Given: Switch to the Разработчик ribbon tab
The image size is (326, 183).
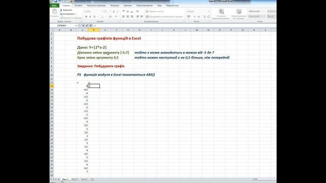Looking at the screenshot, I should click(x=172, y=6).
